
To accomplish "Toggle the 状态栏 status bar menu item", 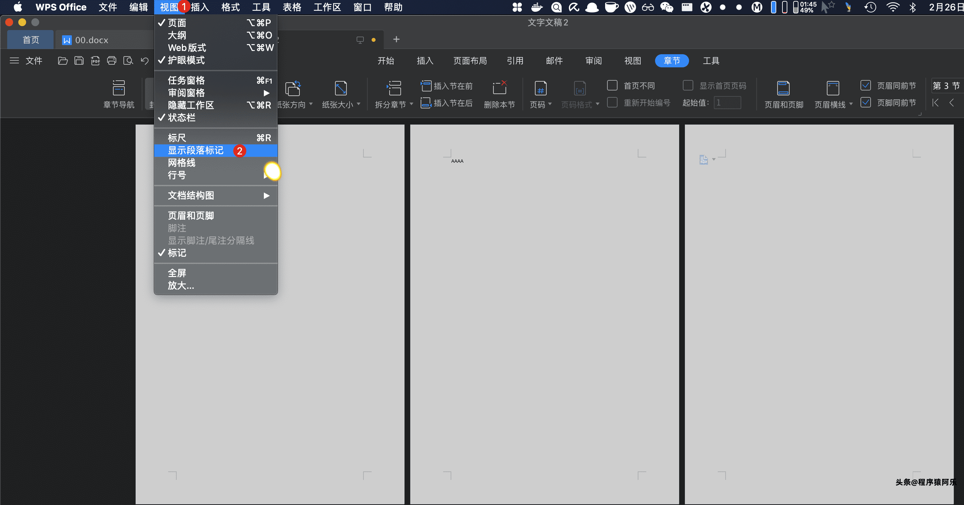I will [216, 118].
